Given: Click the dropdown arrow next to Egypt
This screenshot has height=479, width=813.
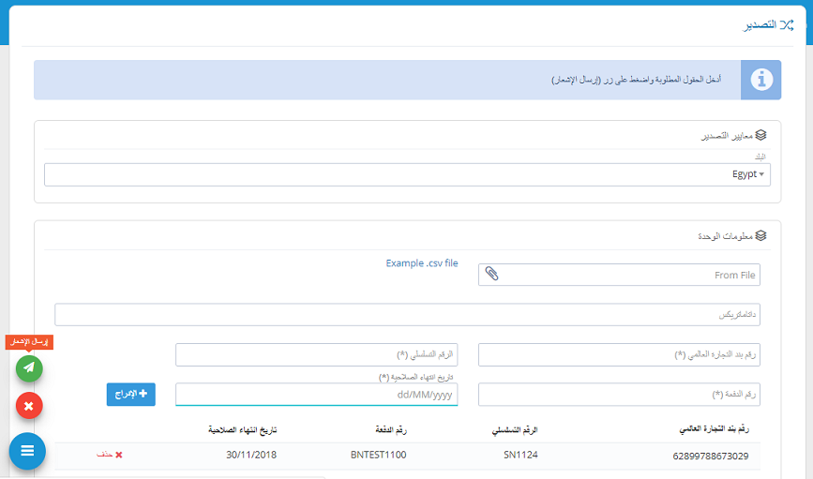Looking at the screenshot, I should point(761,174).
